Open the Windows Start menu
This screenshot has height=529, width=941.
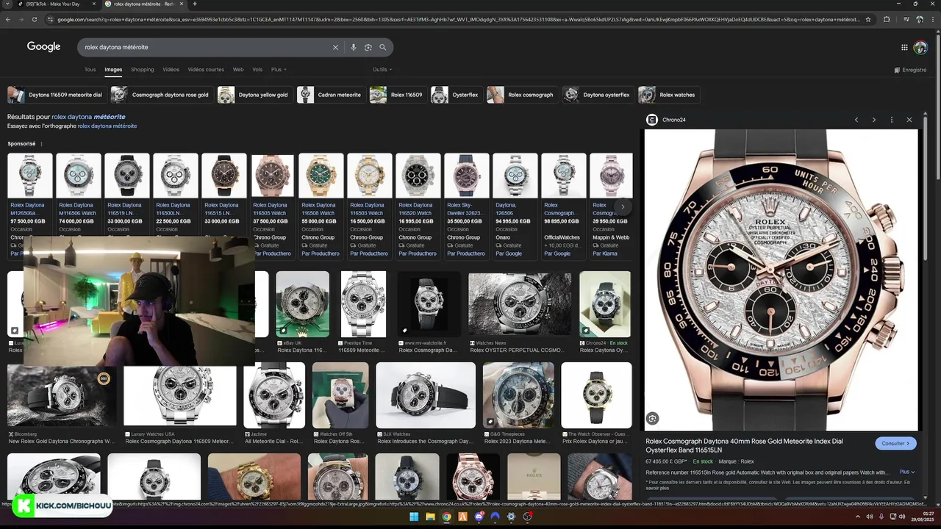click(414, 517)
